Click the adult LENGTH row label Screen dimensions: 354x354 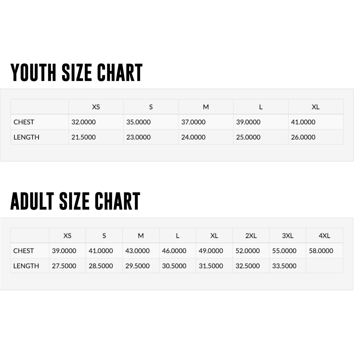tap(26, 266)
